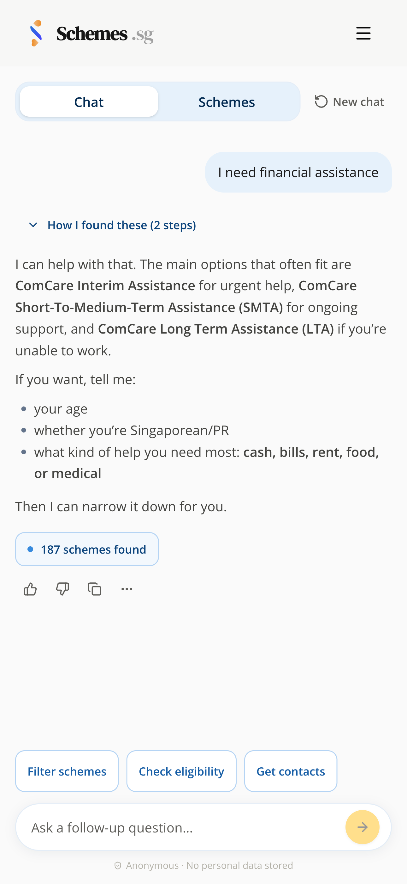
Task: Open more options ellipsis menu
Action: [127, 589]
